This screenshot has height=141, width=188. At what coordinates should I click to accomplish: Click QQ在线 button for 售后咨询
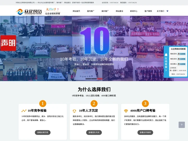click(181, 59)
